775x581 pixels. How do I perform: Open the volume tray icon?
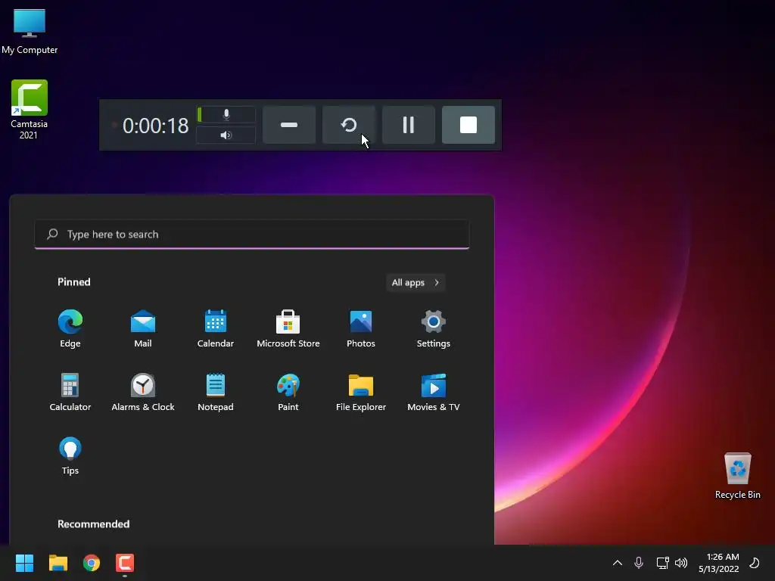pyautogui.click(x=681, y=563)
